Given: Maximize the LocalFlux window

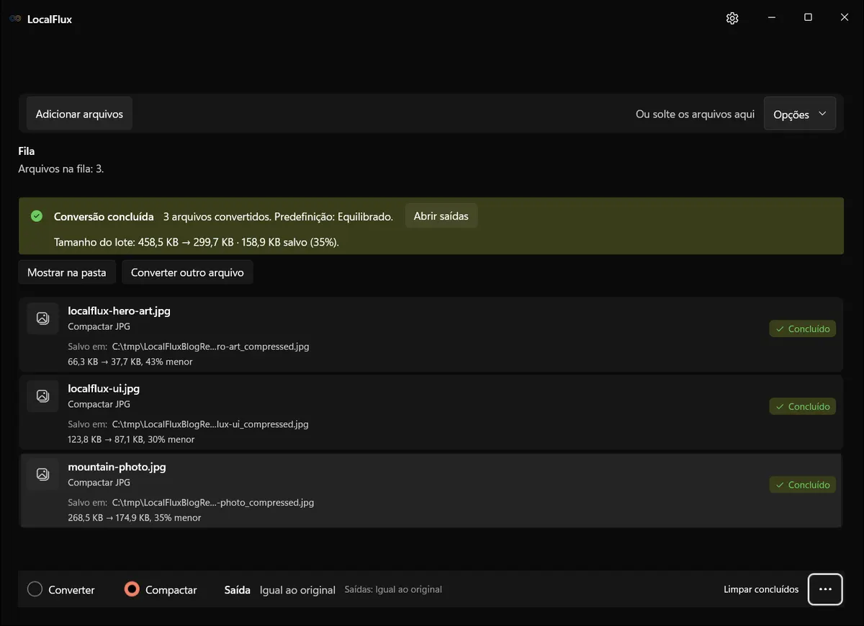Looking at the screenshot, I should click(x=808, y=17).
